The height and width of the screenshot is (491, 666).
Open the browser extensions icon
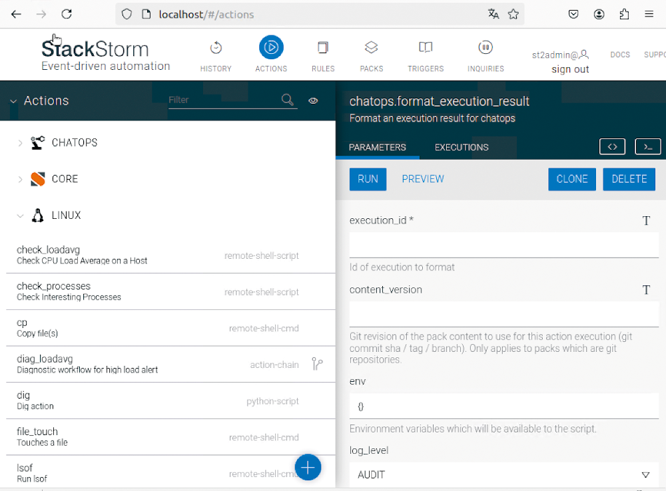click(x=624, y=14)
